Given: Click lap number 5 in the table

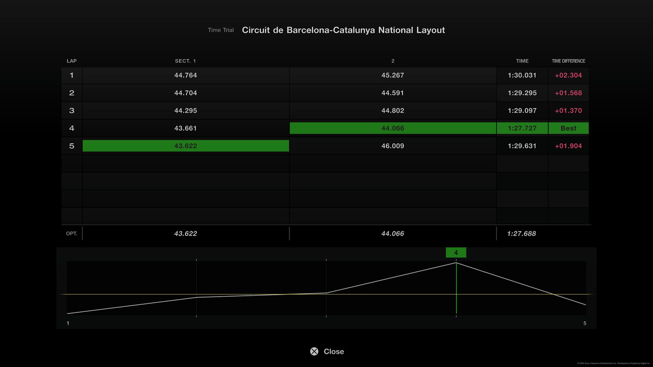Looking at the screenshot, I should 71,146.
